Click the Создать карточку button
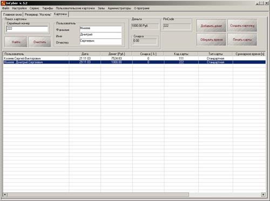270x201 pixels. coord(242,25)
